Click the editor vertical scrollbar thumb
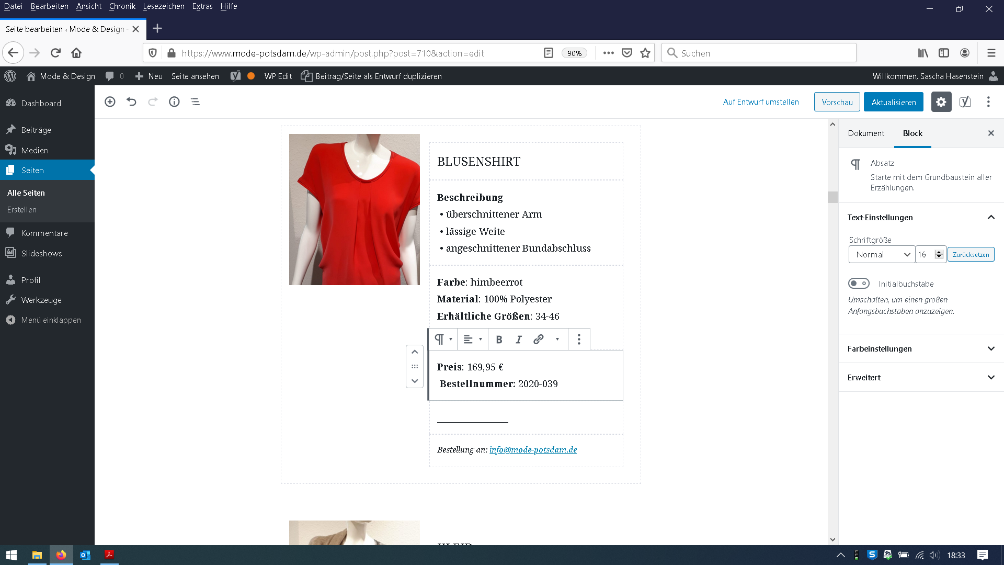 832,197
